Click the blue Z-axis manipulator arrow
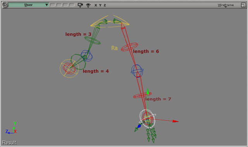248x147 pixels. pyautogui.click(x=139, y=126)
